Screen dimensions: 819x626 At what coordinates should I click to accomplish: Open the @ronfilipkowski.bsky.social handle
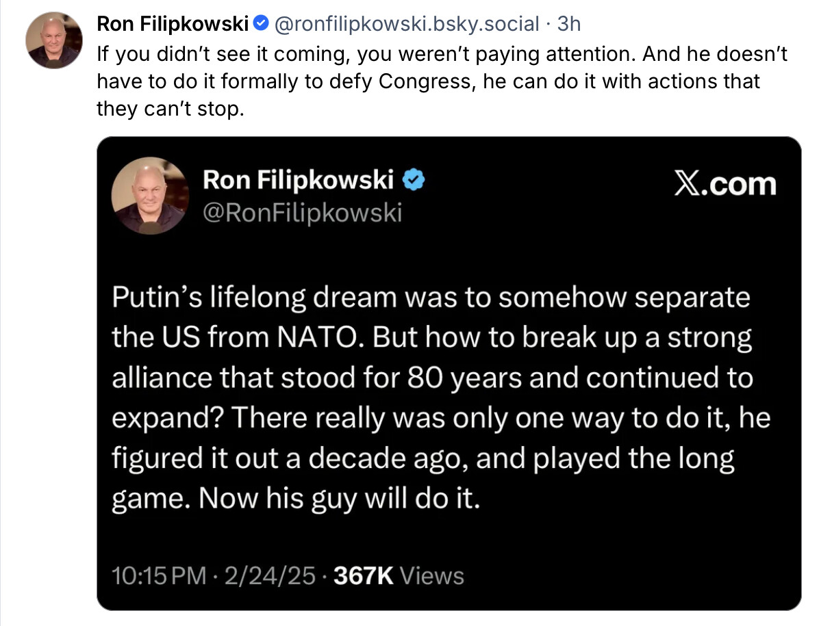[406, 24]
